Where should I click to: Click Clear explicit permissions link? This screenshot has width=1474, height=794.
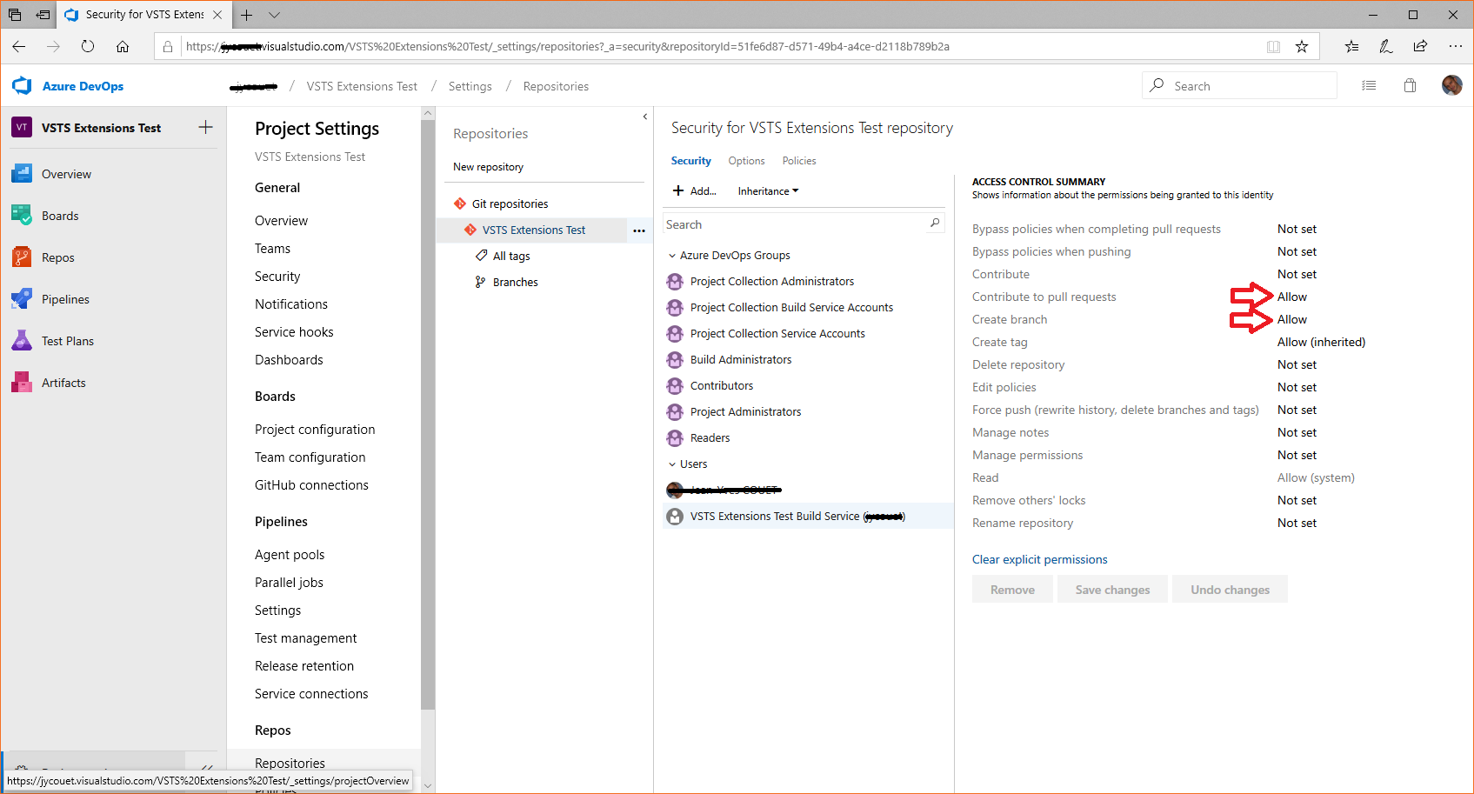click(1039, 559)
